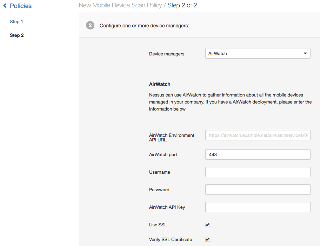Click the AirWatch Environment API URL field
320x246 pixels.
258,135
